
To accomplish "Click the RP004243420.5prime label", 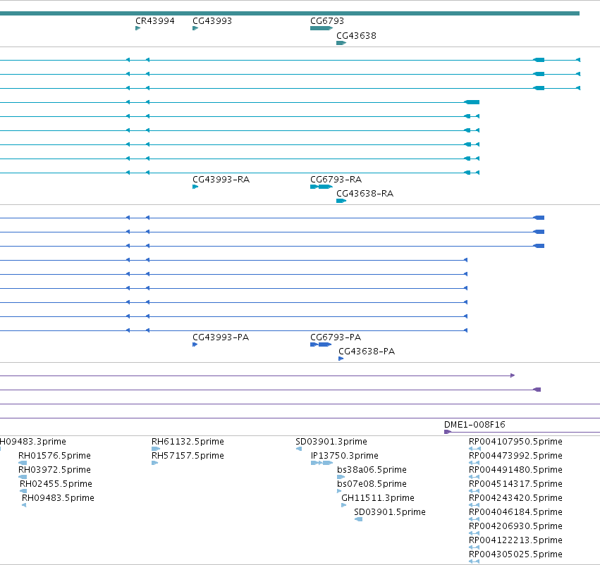I will coord(516,498).
